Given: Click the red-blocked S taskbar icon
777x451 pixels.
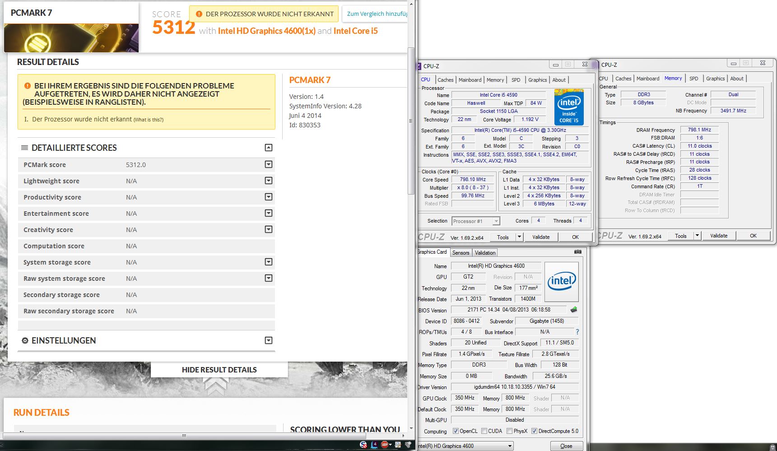Looking at the screenshot, I should click(363, 445).
